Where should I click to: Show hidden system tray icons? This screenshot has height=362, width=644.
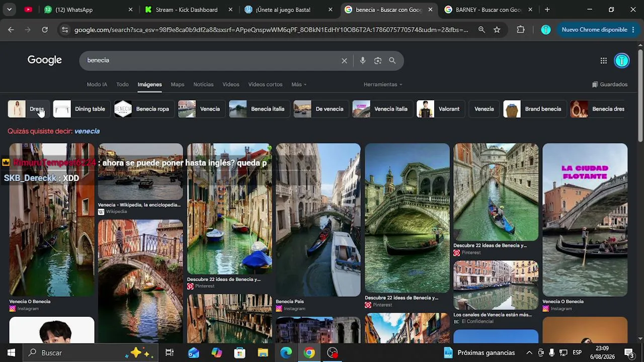529,352
